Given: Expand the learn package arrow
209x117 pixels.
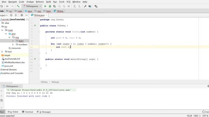Looking at the screenshot, I should tap(13, 41).
